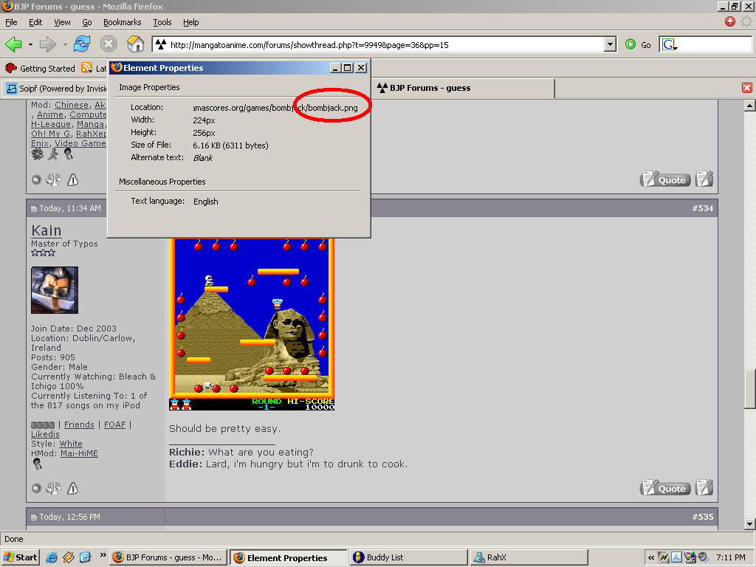Open the Bookmarks menu
The width and height of the screenshot is (756, 567).
[x=122, y=22]
